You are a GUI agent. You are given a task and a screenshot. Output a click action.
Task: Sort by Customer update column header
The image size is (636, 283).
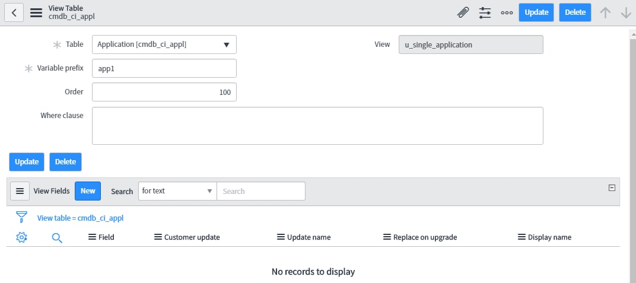click(192, 237)
